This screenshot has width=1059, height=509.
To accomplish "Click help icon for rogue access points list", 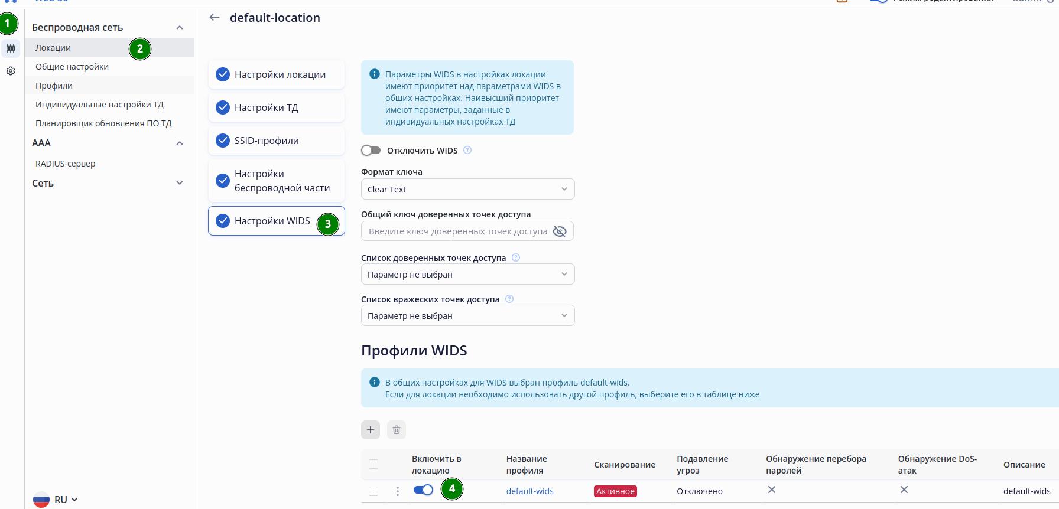I will pos(509,299).
